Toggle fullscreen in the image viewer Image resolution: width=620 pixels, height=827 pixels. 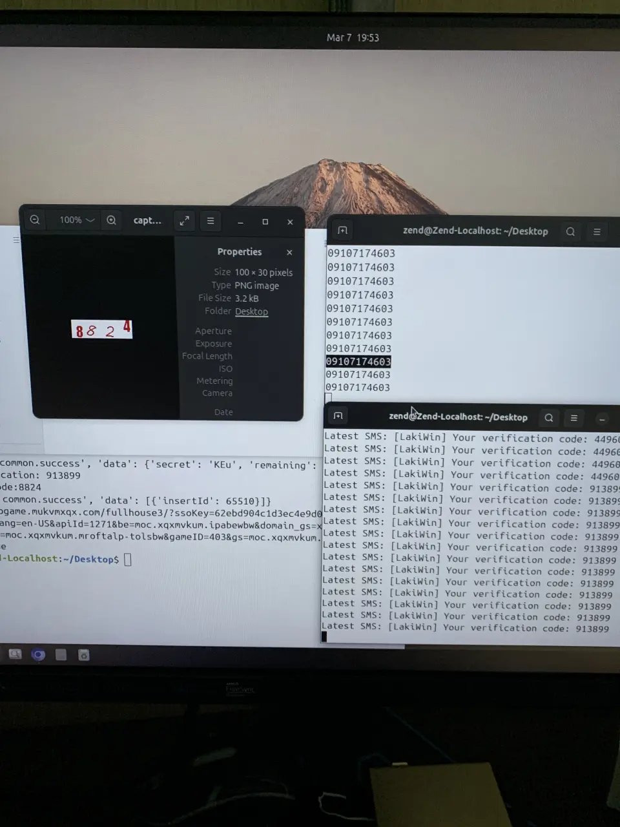pyautogui.click(x=184, y=221)
